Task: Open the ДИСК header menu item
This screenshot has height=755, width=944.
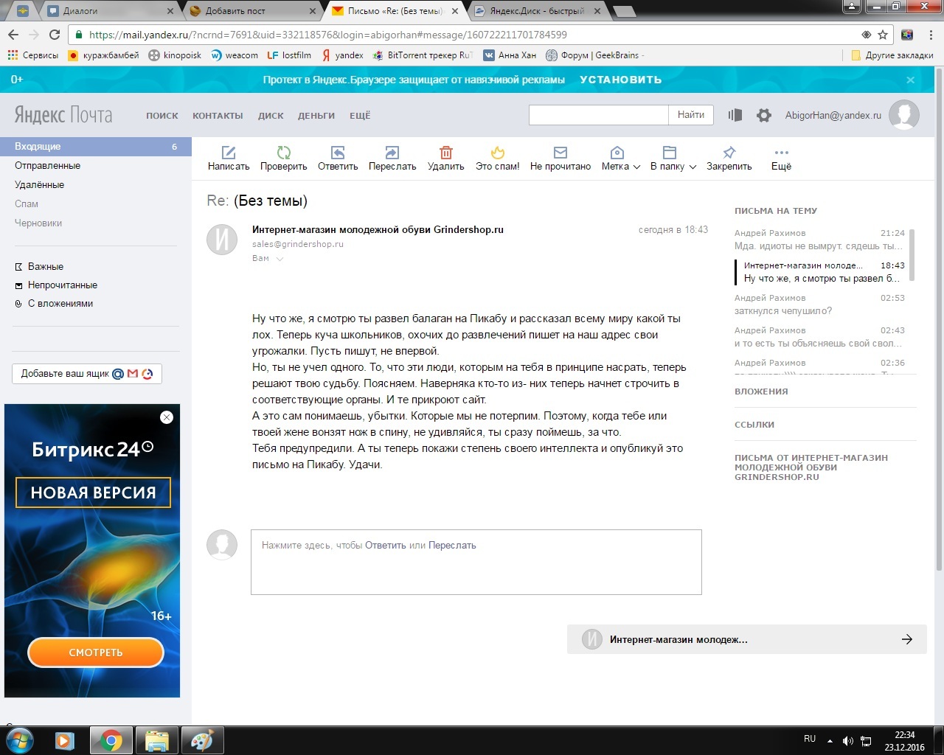Action: coord(271,116)
